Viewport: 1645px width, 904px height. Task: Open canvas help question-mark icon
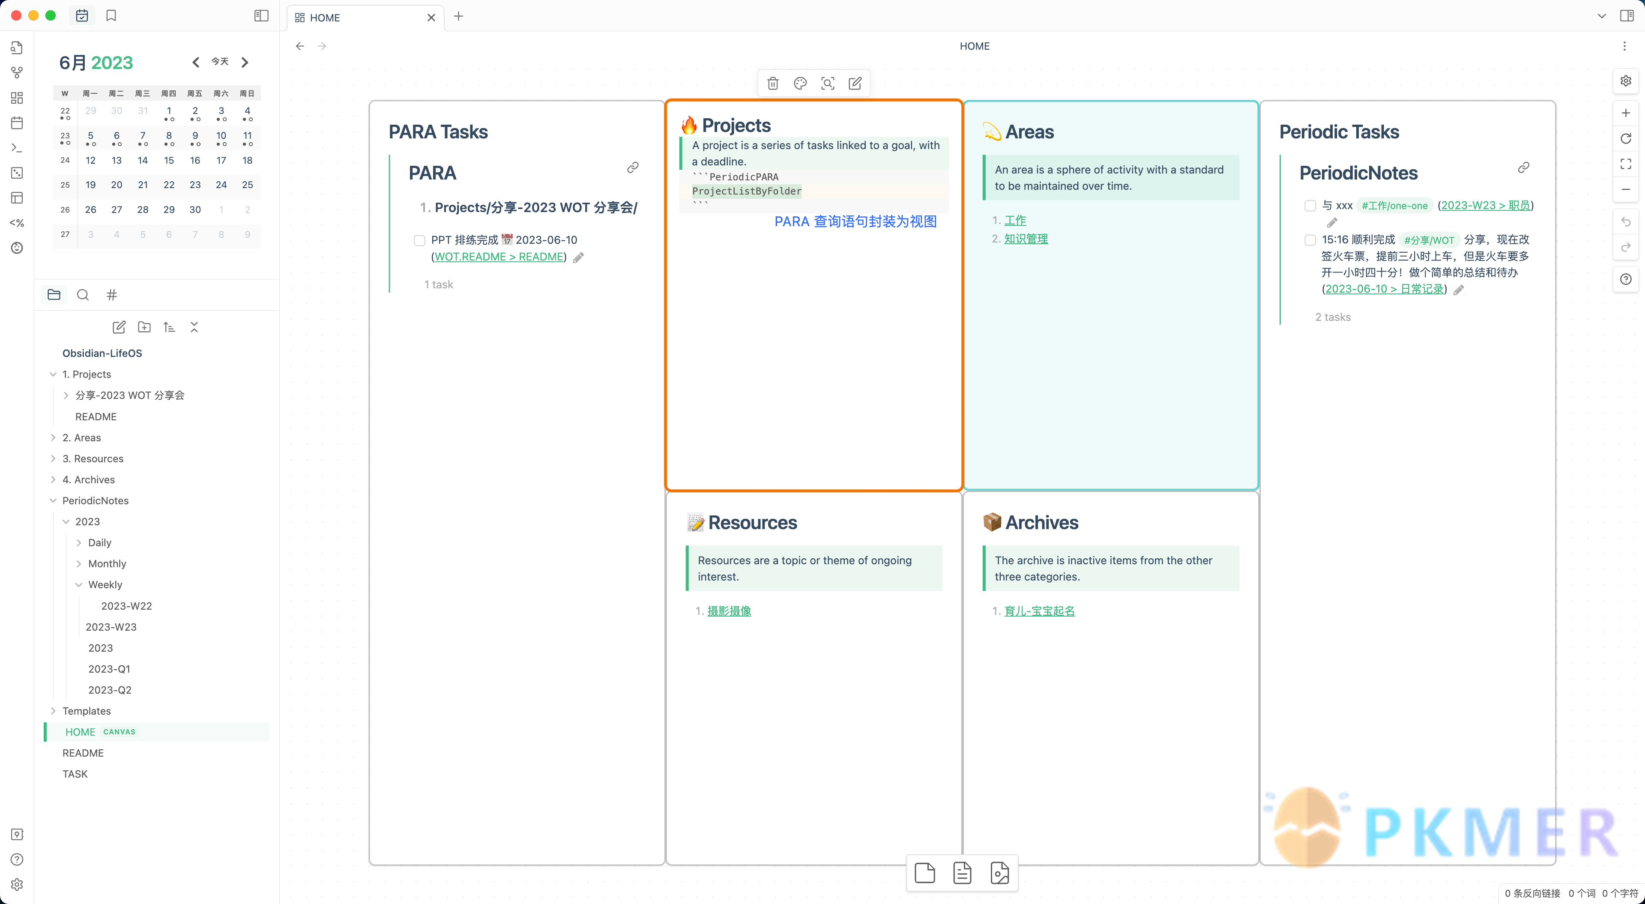coord(1626,279)
